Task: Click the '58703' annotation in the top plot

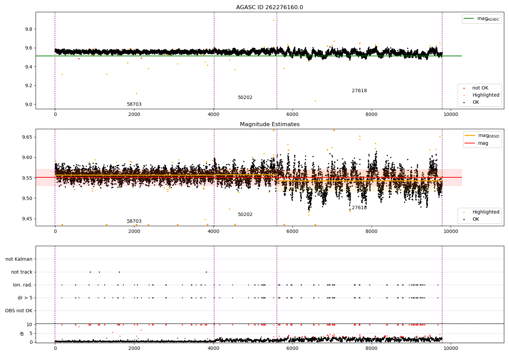Action: pyautogui.click(x=134, y=104)
